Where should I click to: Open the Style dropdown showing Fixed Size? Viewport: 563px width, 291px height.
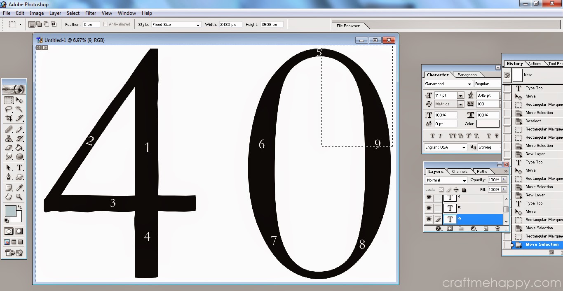[x=176, y=25]
